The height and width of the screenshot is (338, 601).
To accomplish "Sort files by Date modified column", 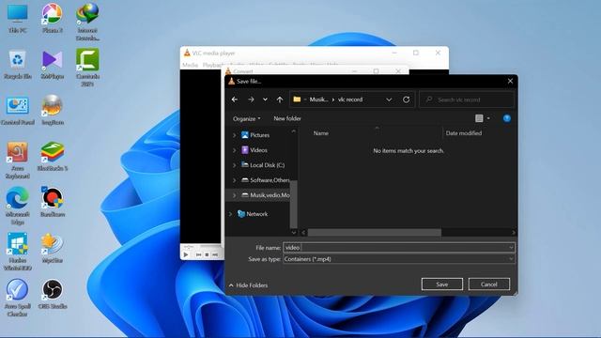I will pyautogui.click(x=464, y=133).
